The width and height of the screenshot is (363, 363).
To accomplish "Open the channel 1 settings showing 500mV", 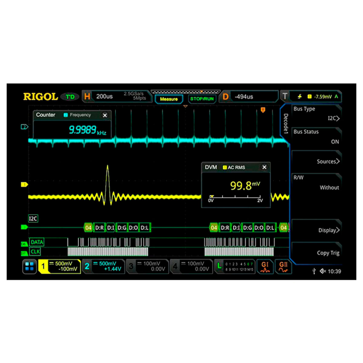I will [x=60, y=267].
